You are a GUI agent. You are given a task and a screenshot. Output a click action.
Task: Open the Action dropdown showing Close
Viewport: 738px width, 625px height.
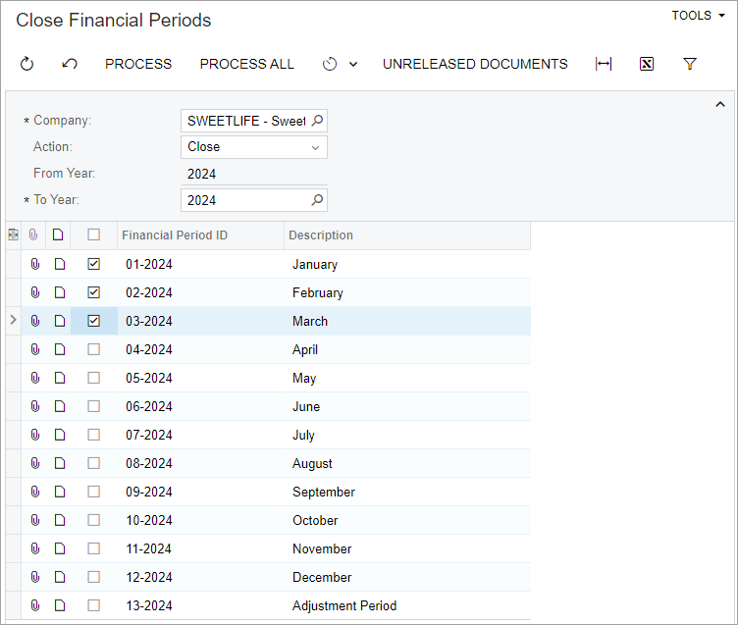point(253,147)
